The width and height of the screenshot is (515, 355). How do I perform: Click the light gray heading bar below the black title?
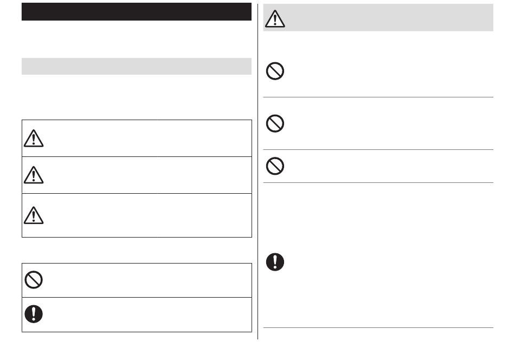pos(137,66)
